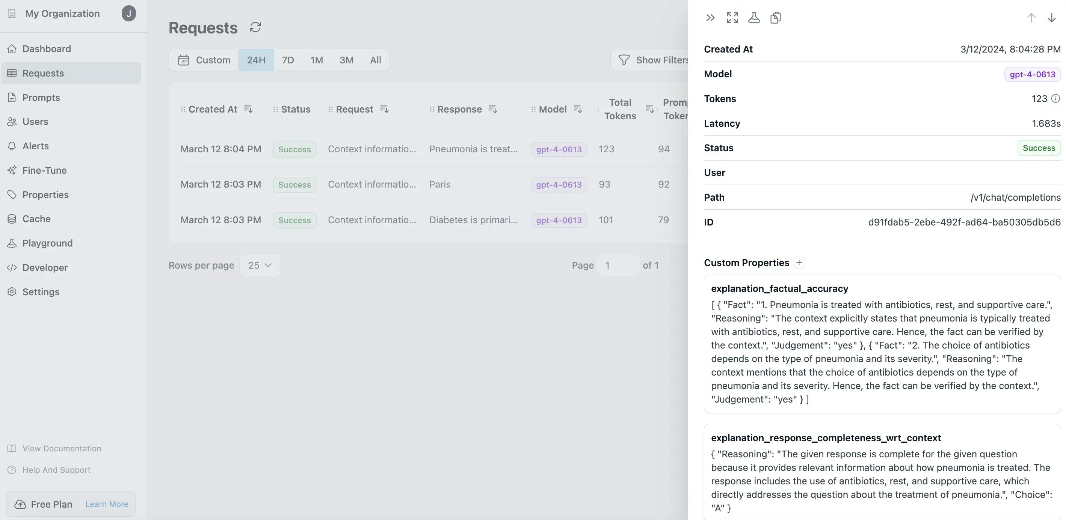The height and width of the screenshot is (520, 1066).
Task: Go to previous request with up arrow
Action: coord(1031,18)
